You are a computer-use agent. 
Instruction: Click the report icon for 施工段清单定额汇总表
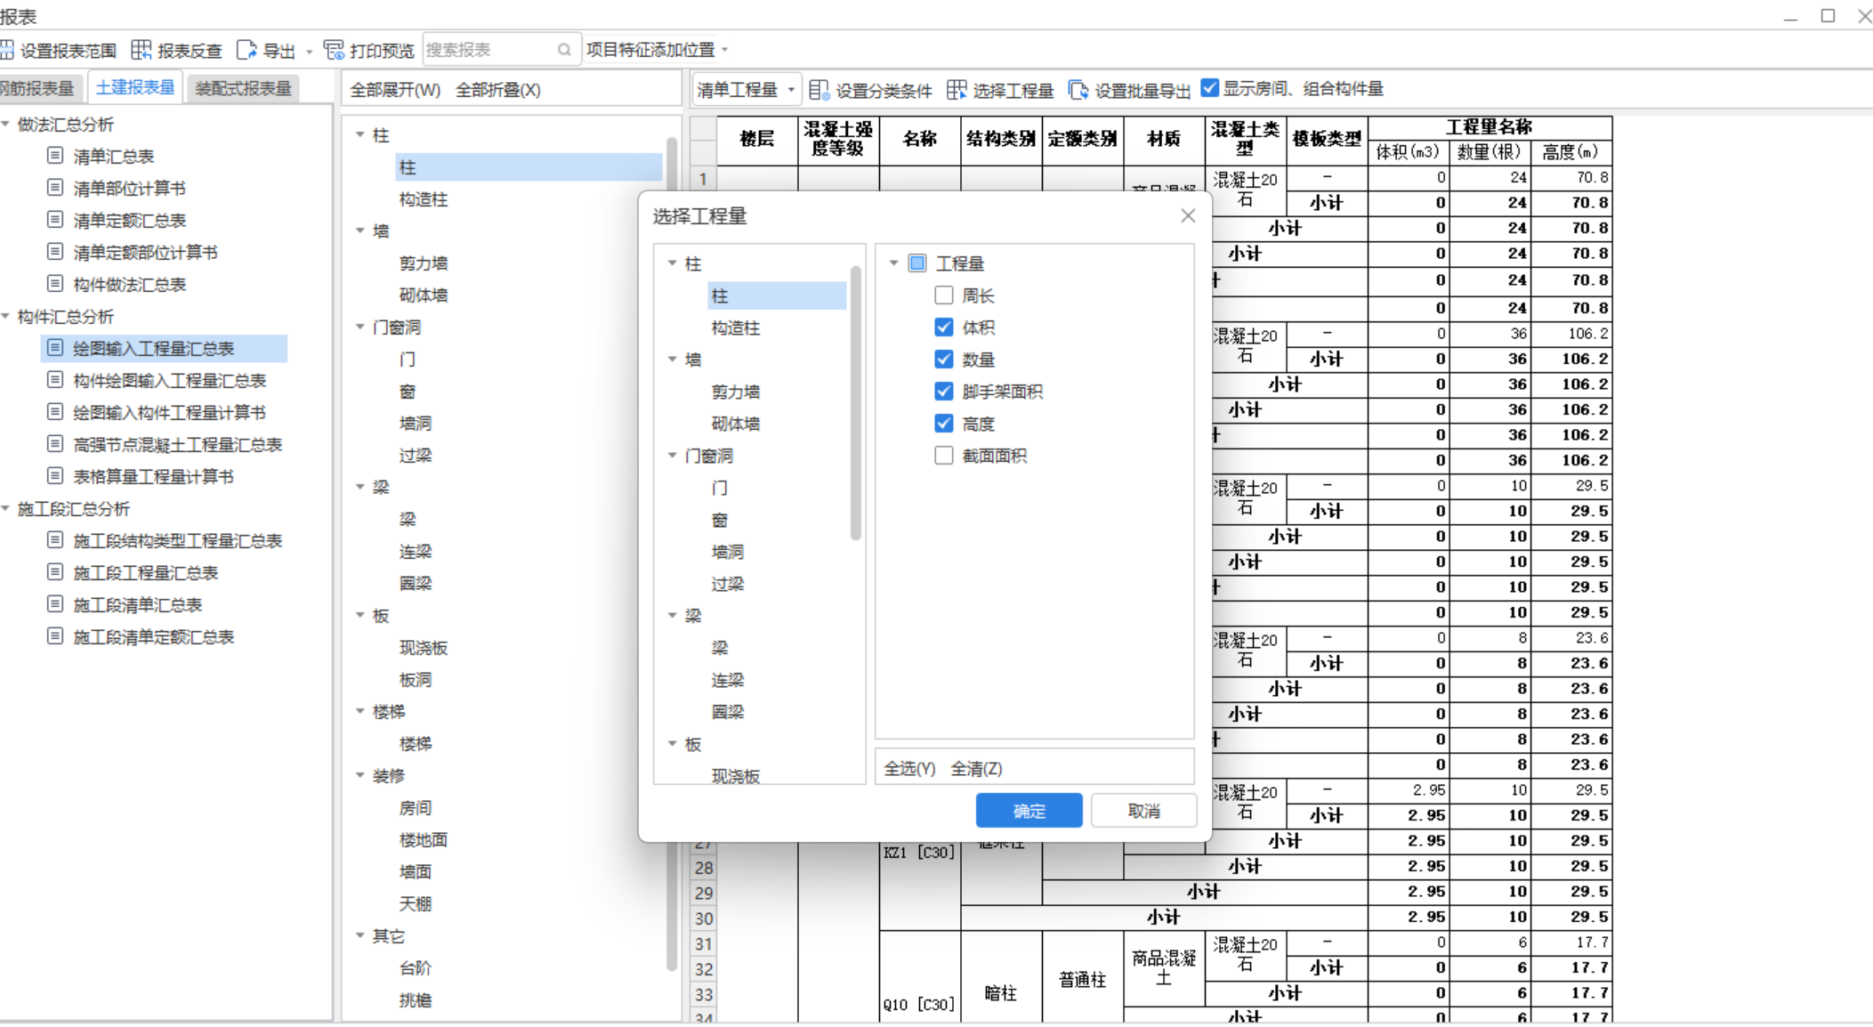click(55, 636)
